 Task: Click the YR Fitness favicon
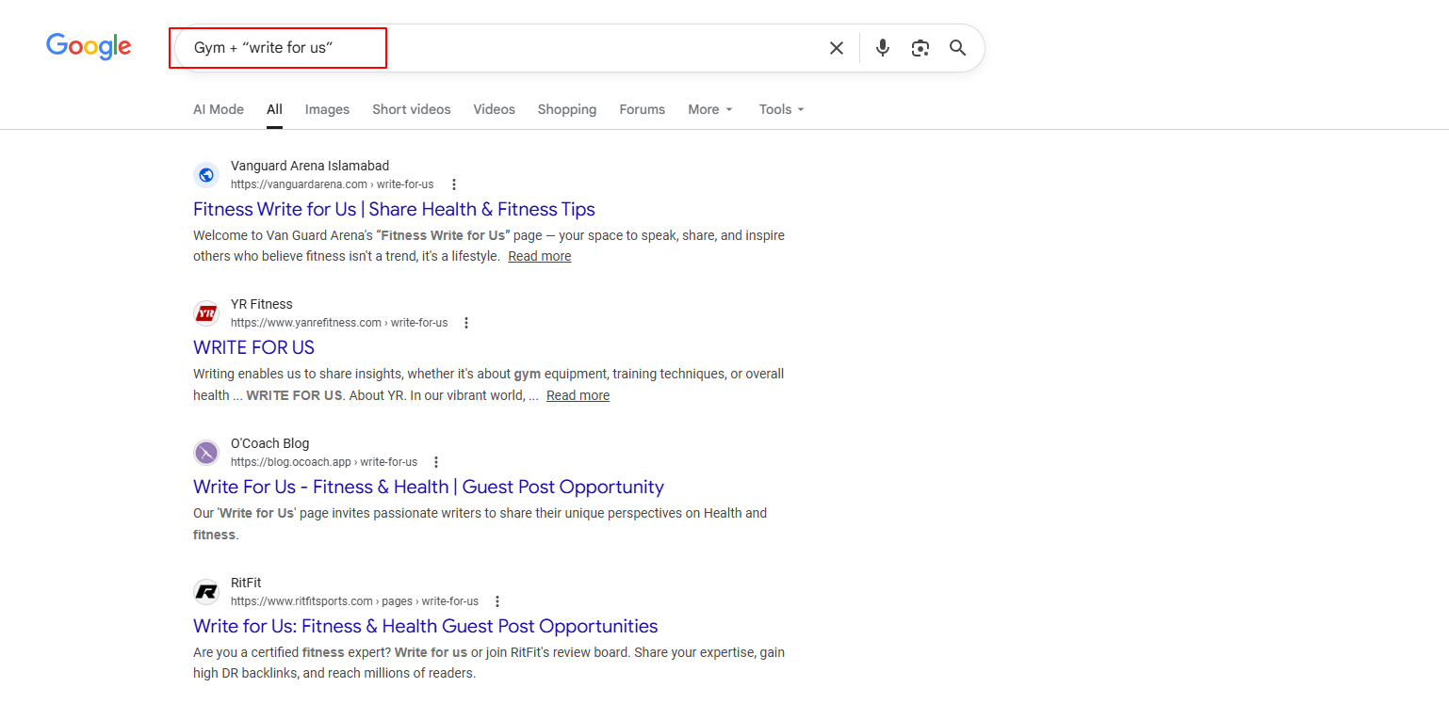[206, 312]
